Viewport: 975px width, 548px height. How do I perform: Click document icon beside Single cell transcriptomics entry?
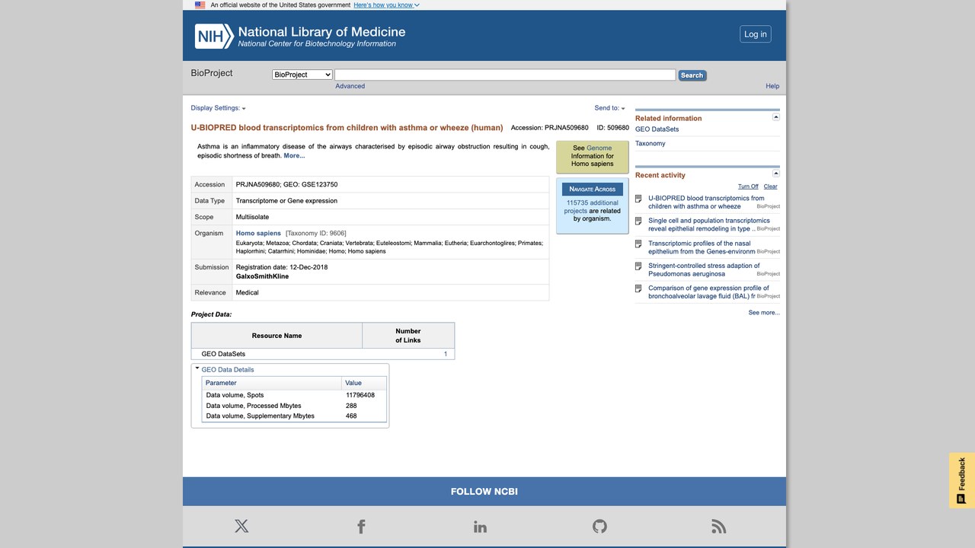(638, 221)
